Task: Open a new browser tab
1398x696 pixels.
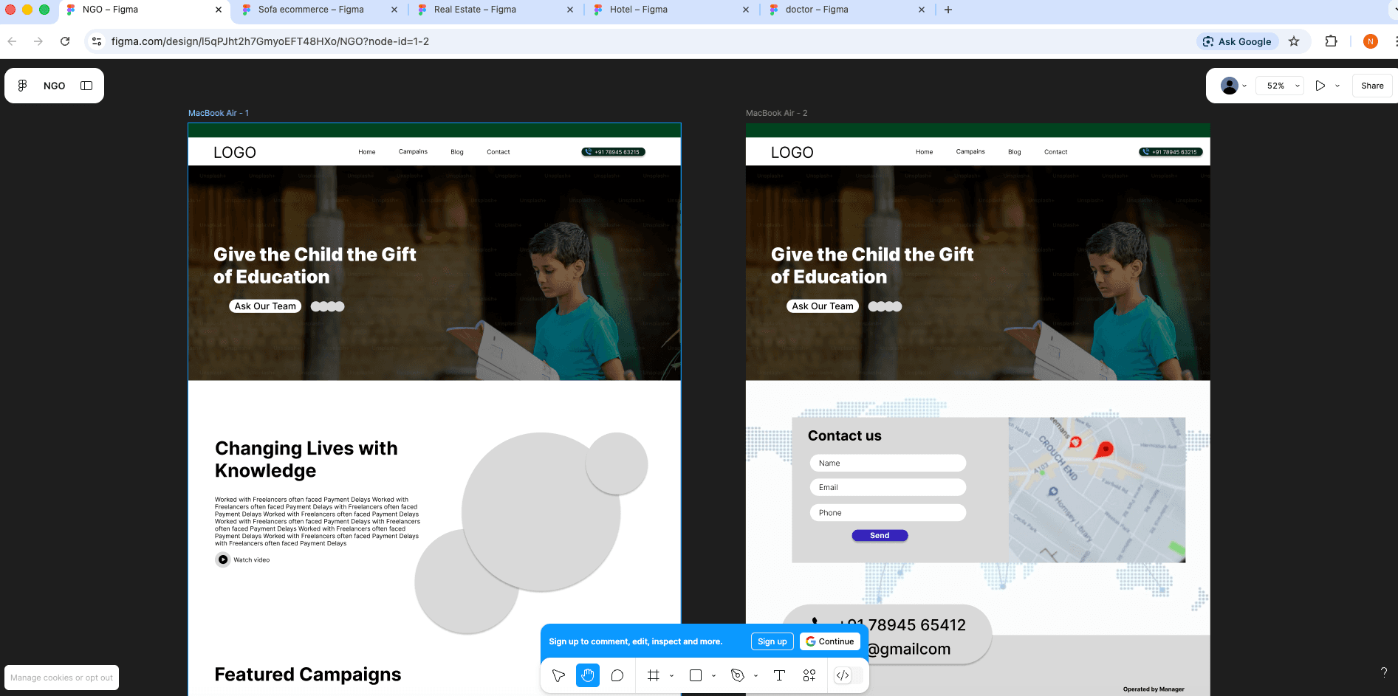Action: click(x=948, y=10)
